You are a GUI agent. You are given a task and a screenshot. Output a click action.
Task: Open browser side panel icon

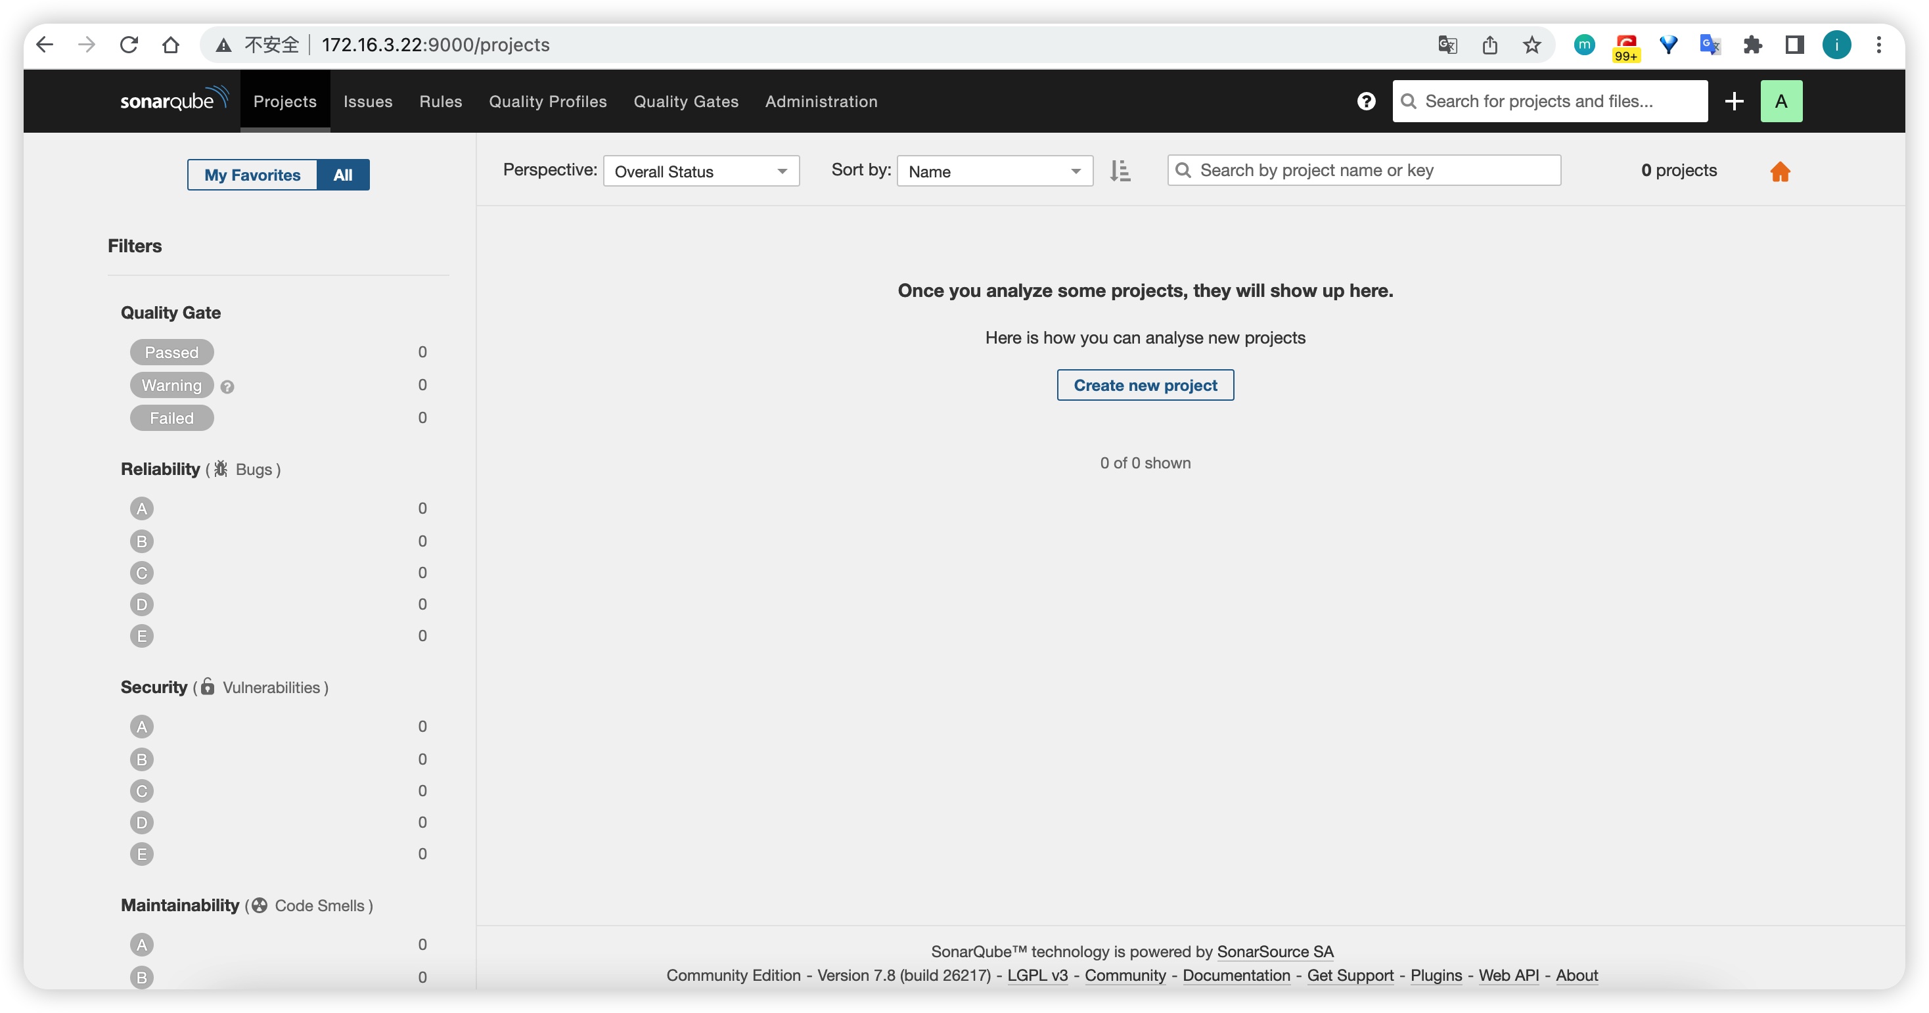pos(1794,45)
